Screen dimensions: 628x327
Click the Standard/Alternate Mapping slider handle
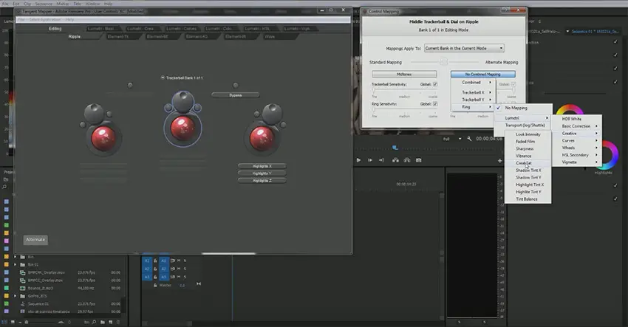pos(443,62)
